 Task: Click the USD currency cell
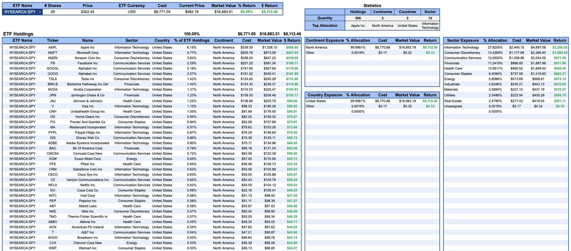(132, 12)
